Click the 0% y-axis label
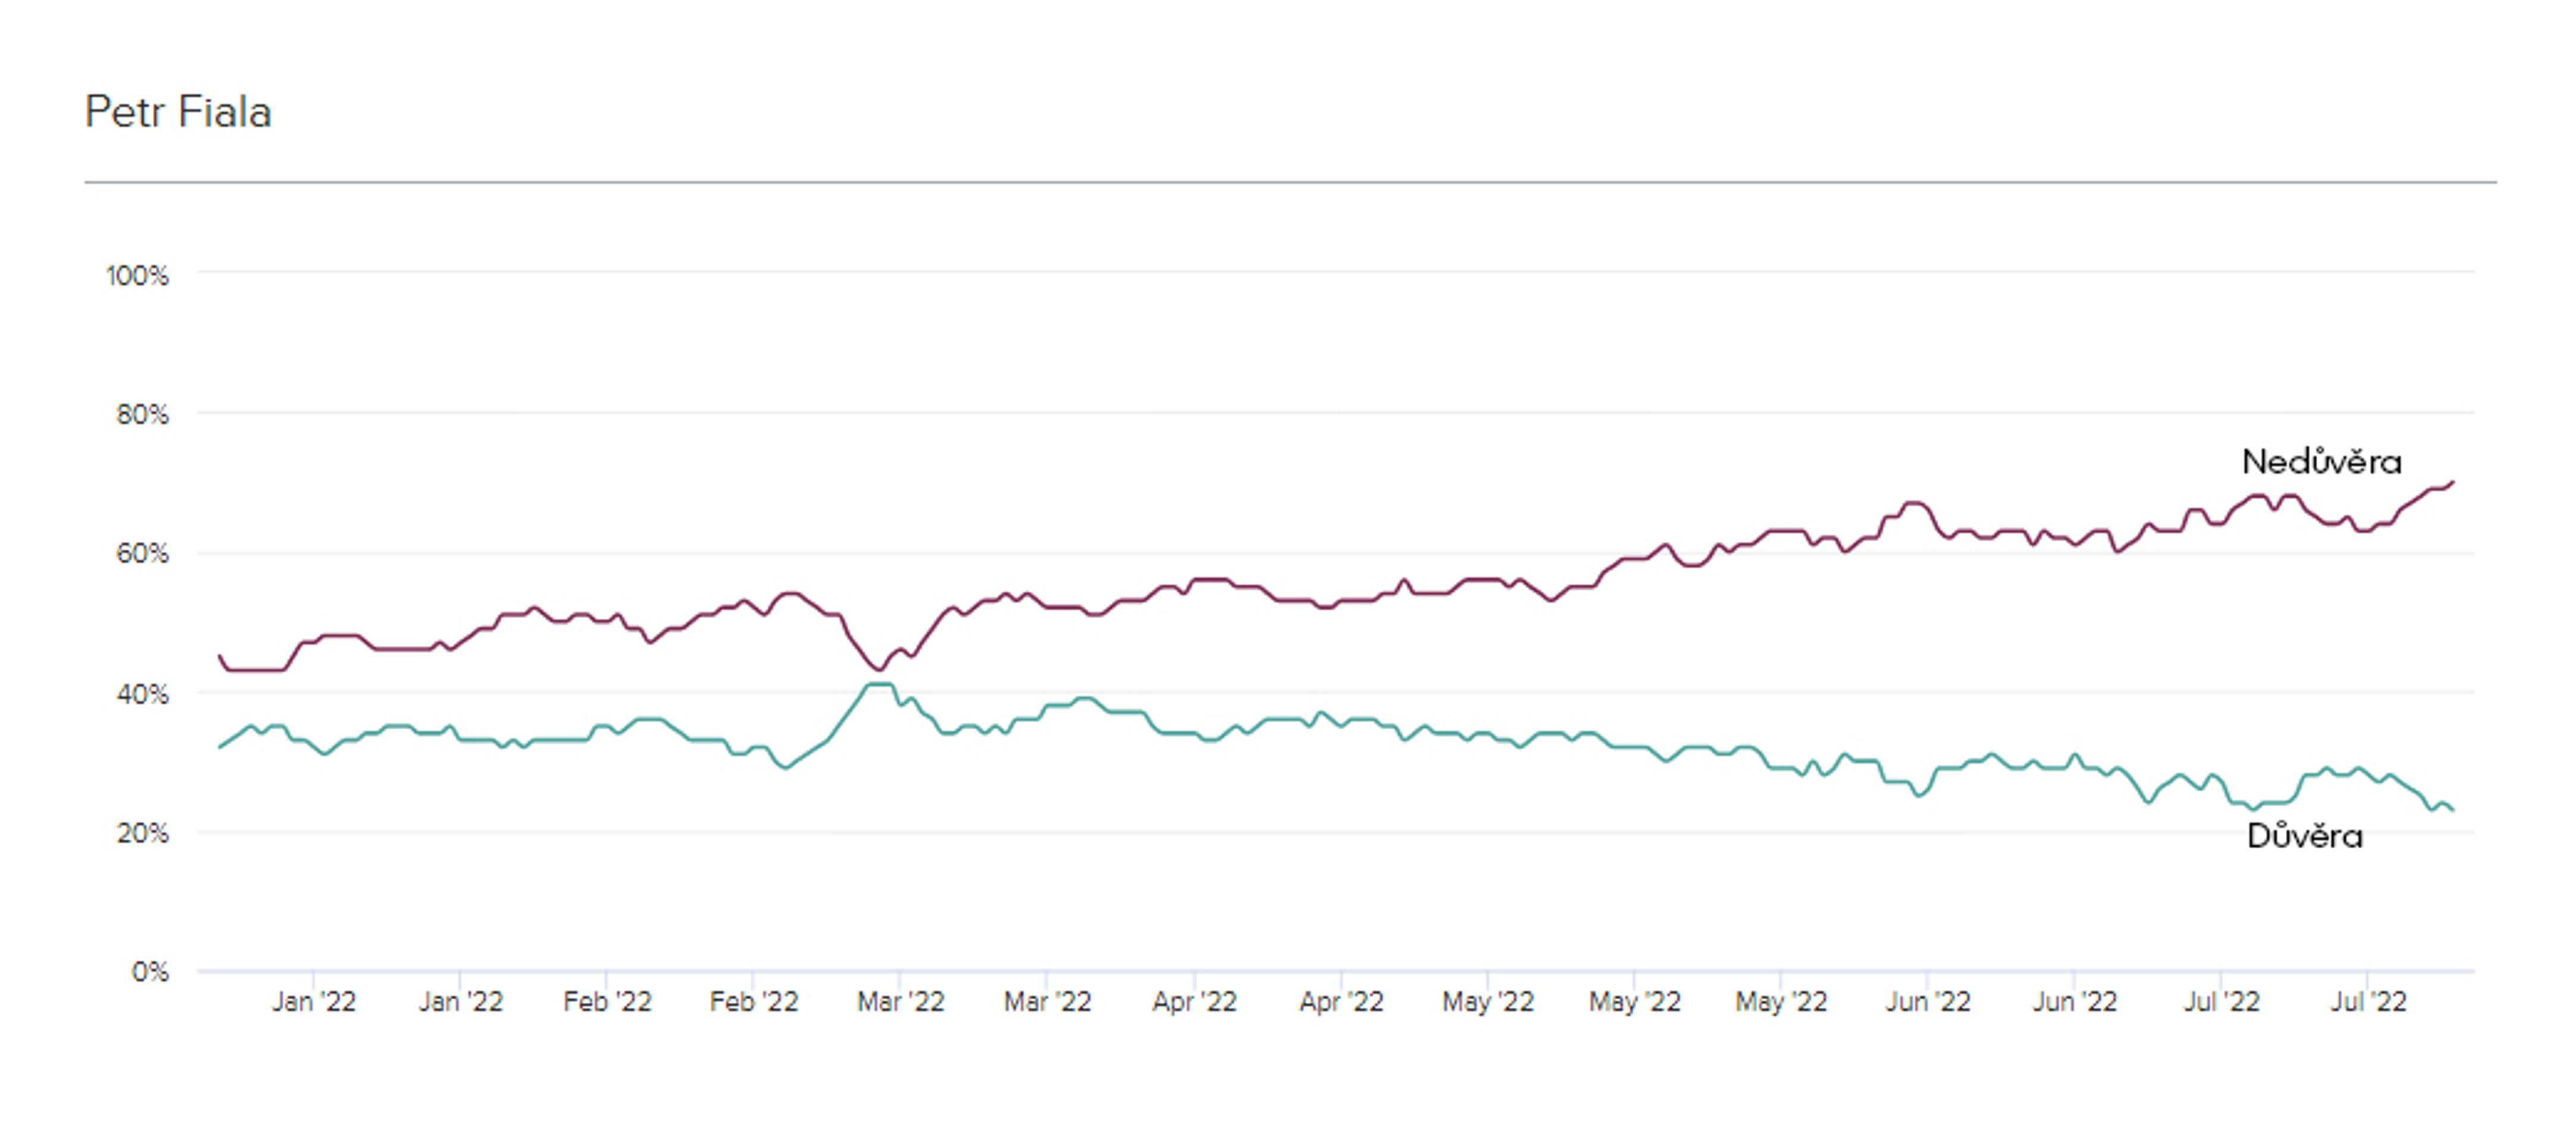Screen dimensions: 2576x1142 pos(150,971)
